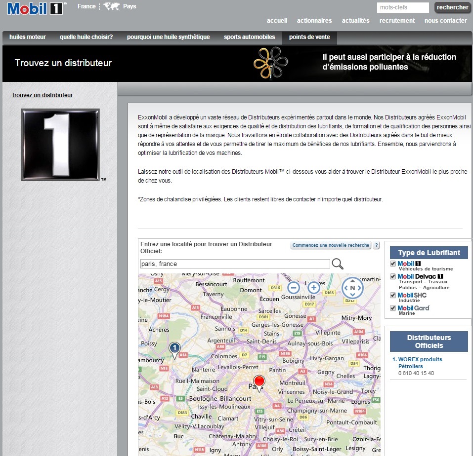Viewport: 473px width, 456px height.
Task: Click the Distributeurs Officiels heading
Action: pyautogui.click(x=429, y=342)
